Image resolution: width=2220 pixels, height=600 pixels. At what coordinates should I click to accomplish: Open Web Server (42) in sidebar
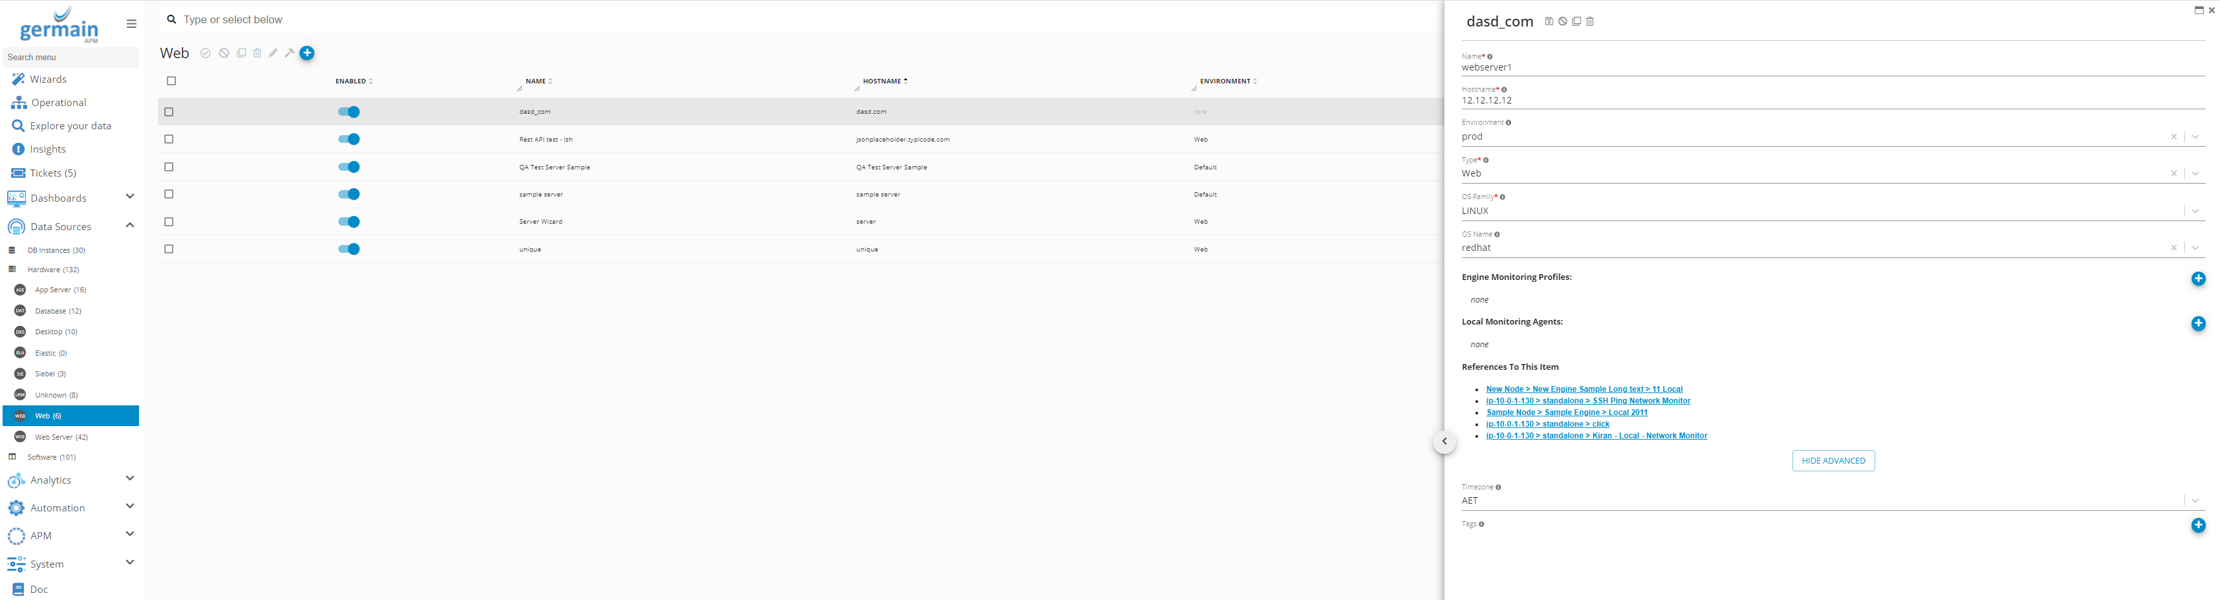click(x=60, y=437)
